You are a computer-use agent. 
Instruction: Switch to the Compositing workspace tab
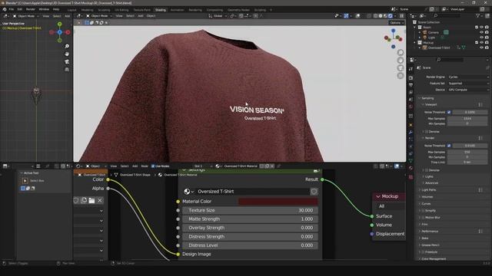pyautogui.click(x=214, y=10)
